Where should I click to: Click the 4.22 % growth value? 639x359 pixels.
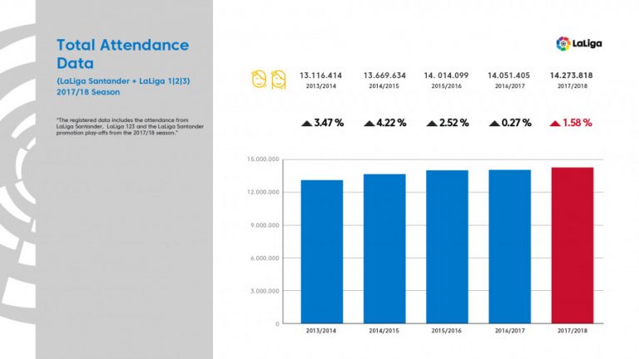click(391, 123)
